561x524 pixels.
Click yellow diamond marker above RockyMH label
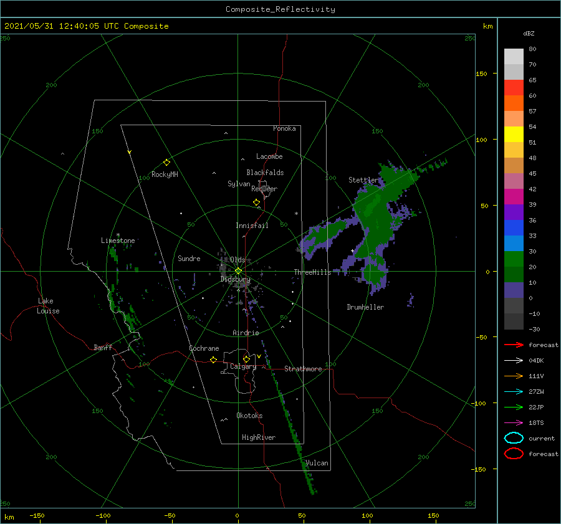click(166, 163)
